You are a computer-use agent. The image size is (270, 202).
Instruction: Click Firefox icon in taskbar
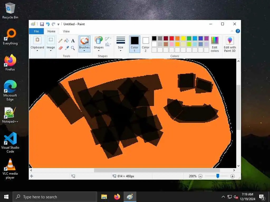(117, 197)
